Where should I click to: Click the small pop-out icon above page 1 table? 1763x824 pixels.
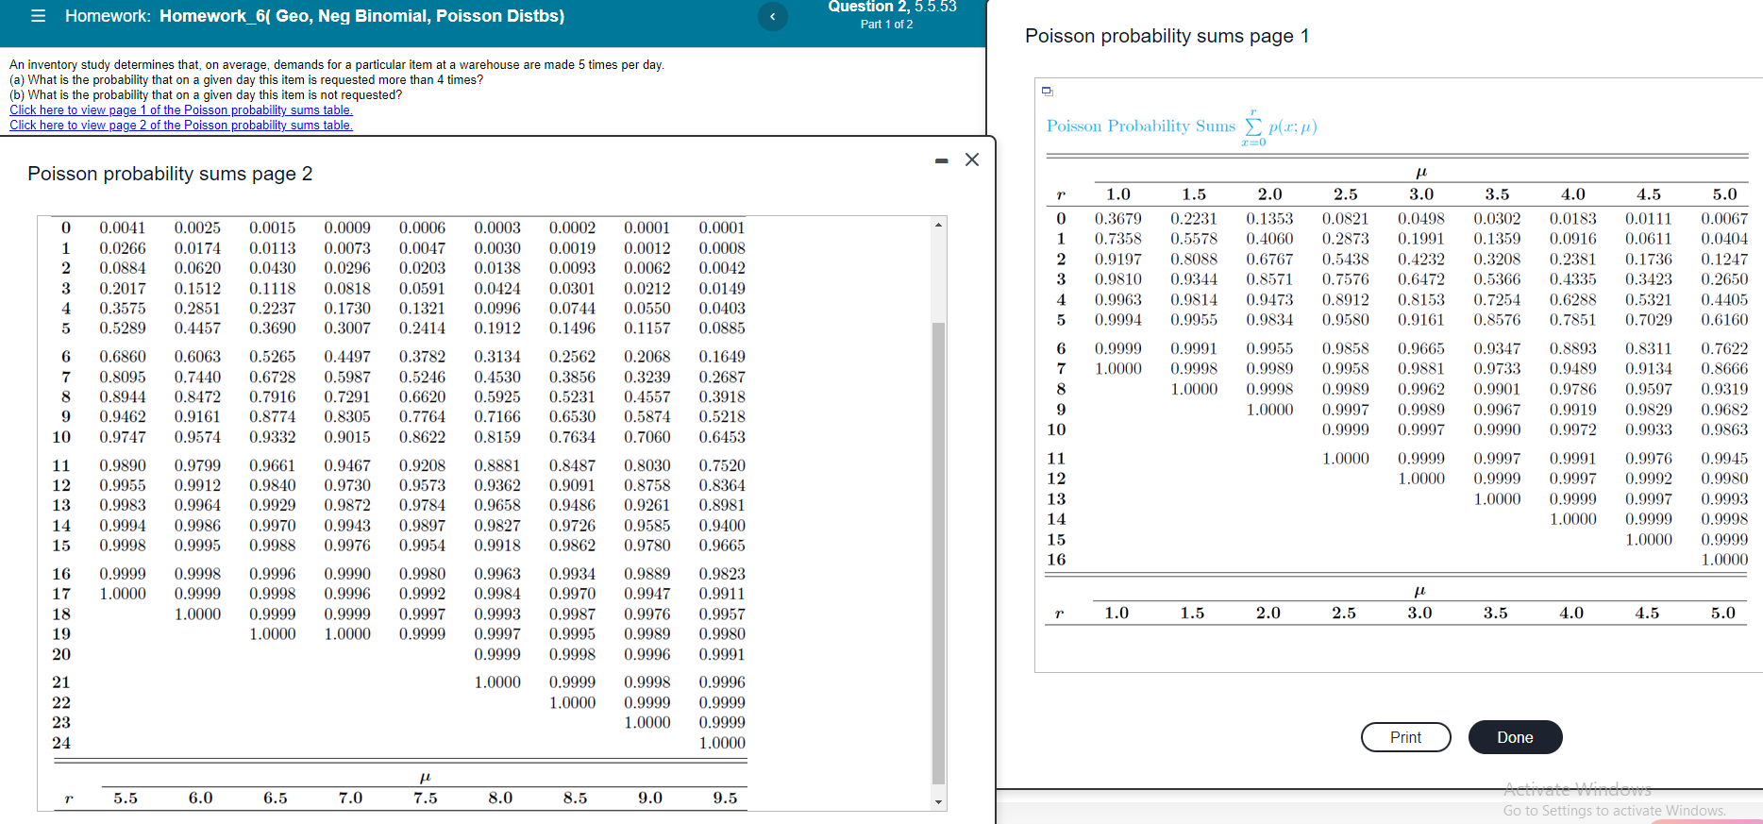click(x=1047, y=92)
